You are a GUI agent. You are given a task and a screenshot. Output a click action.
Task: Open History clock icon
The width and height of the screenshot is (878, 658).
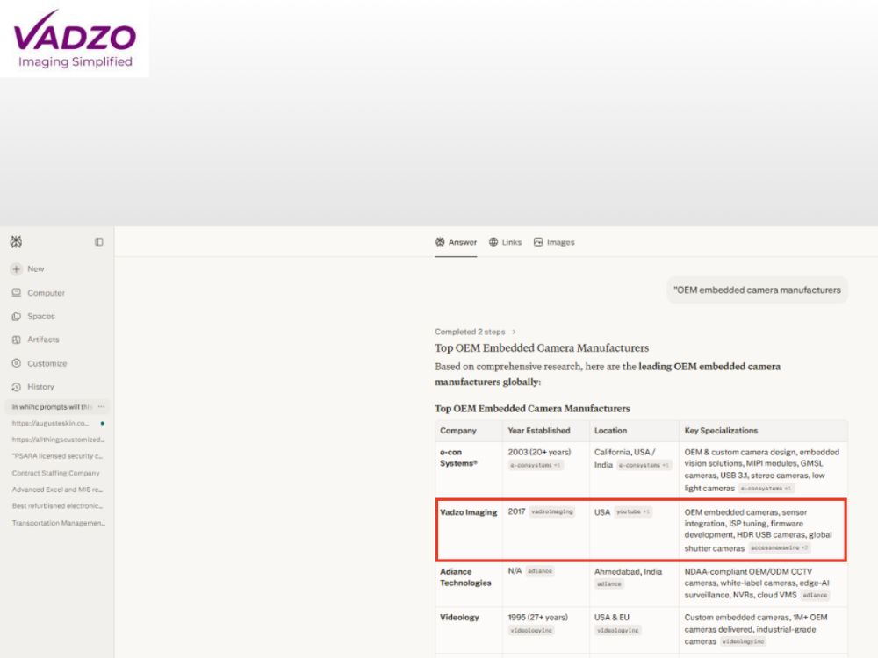click(x=16, y=387)
